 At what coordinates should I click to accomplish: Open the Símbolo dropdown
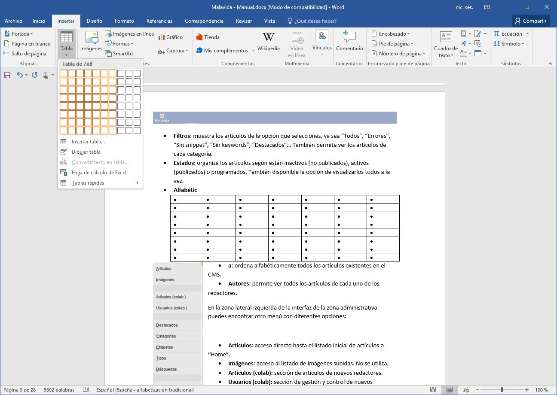point(510,43)
